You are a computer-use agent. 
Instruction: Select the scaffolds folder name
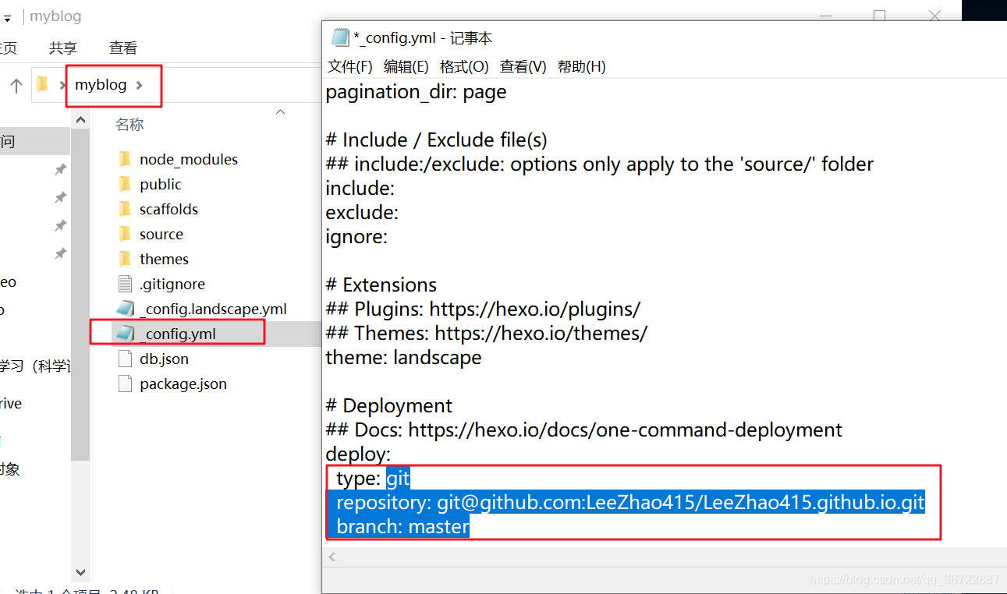click(169, 209)
